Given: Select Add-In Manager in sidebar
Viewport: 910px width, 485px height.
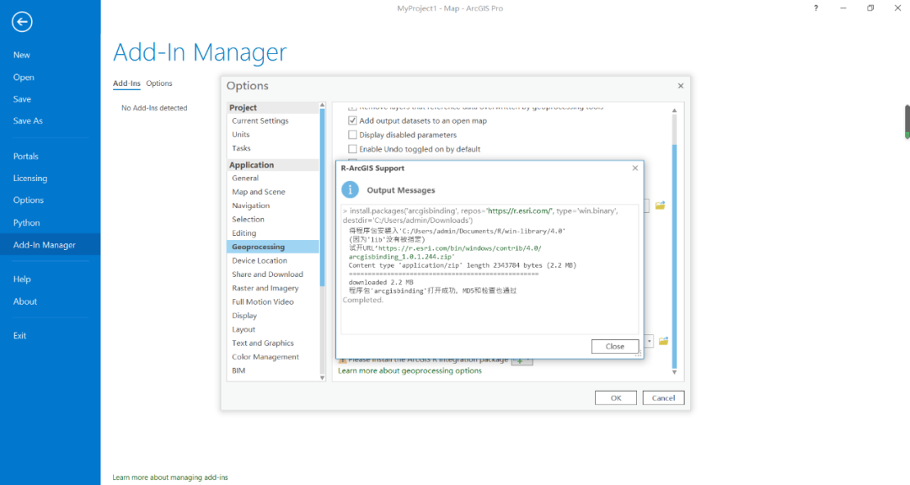Looking at the screenshot, I should 50,245.
